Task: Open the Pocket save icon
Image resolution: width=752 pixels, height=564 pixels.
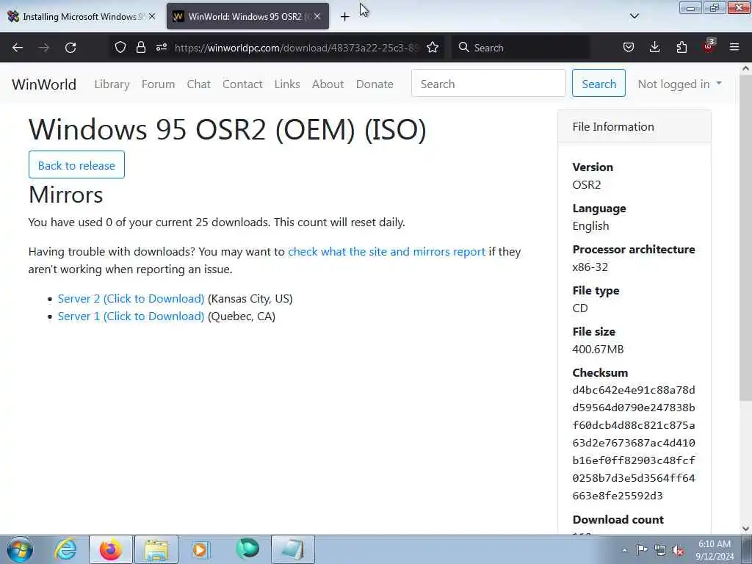Action: [x=629, y=47]
